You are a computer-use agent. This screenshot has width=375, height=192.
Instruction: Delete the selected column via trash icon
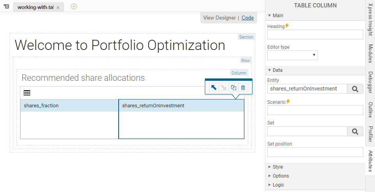(243, 87)
